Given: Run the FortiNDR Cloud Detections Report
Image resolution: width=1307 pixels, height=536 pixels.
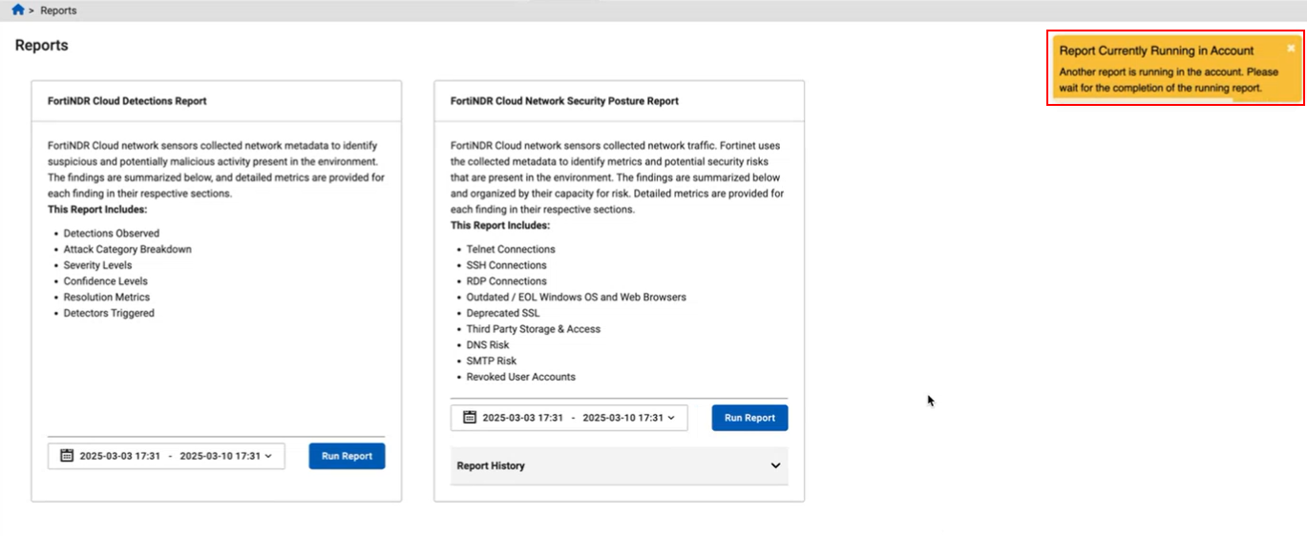Looking at the screenshot, I should point(347,456).
